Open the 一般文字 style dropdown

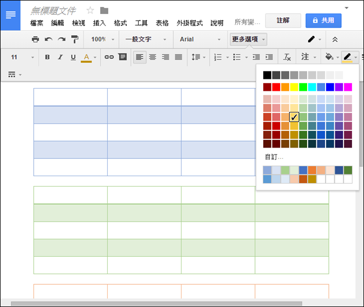[146, 39]
